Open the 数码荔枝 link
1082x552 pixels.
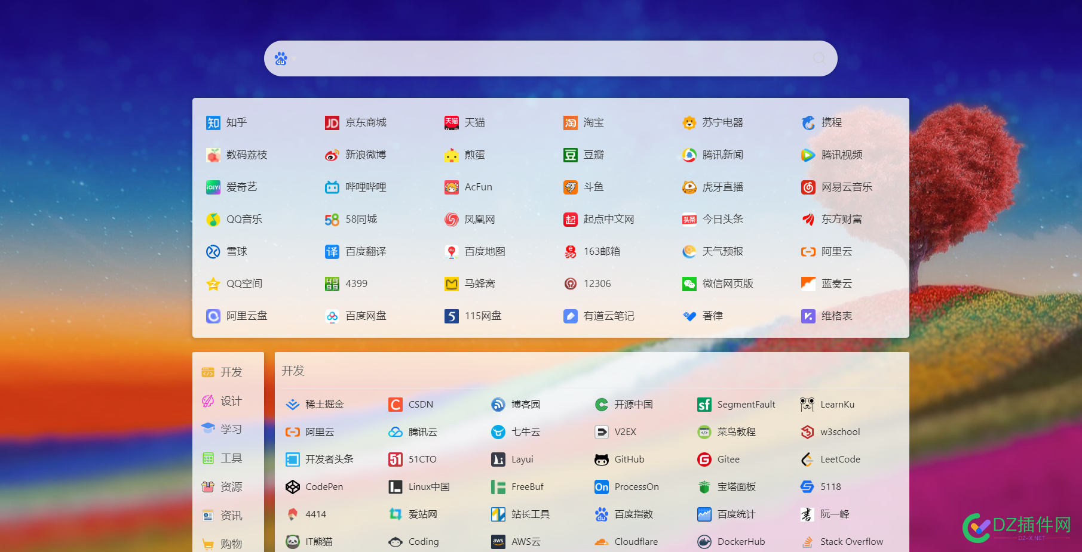(237, 155)
